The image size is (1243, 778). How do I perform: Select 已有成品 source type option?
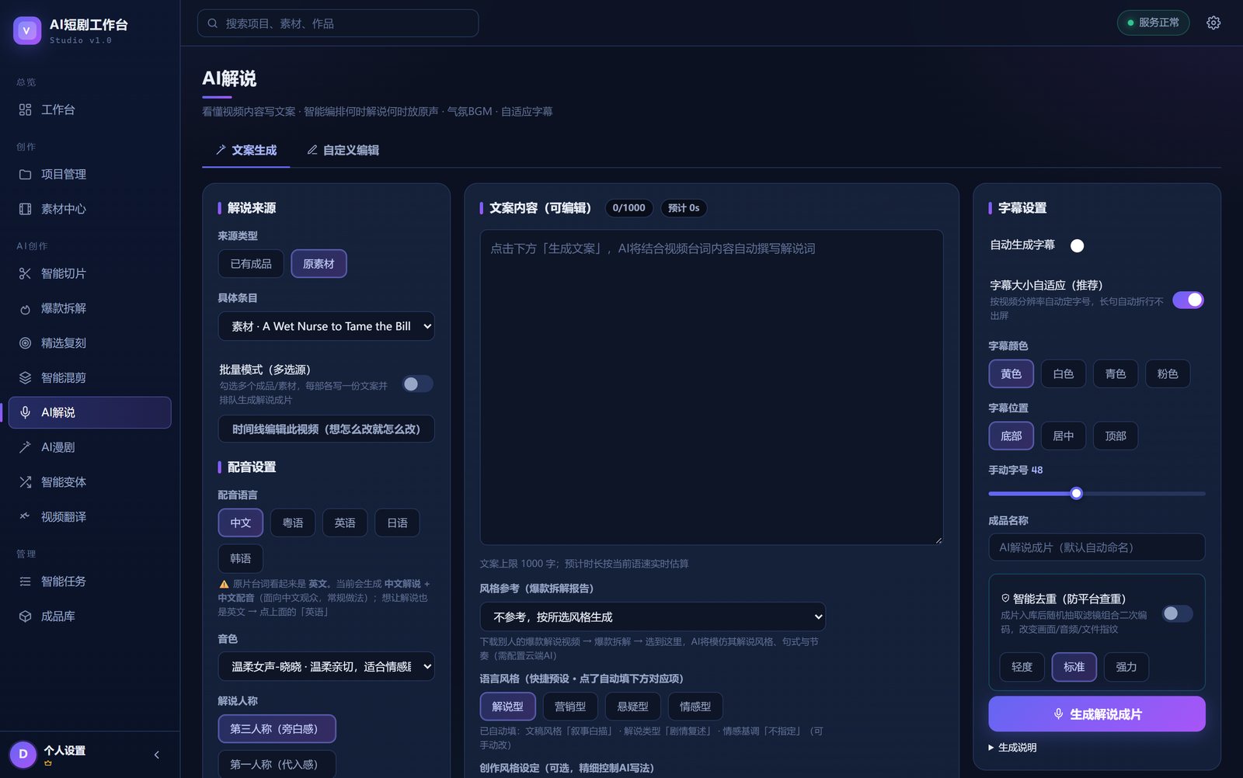pos(251,264)
